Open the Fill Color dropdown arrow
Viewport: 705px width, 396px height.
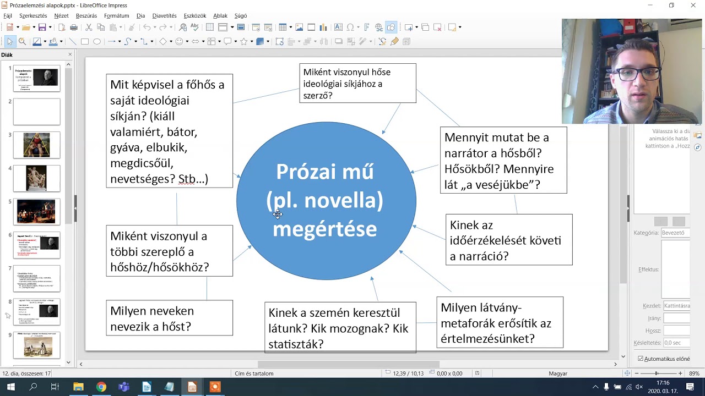(x=61, y=41)
